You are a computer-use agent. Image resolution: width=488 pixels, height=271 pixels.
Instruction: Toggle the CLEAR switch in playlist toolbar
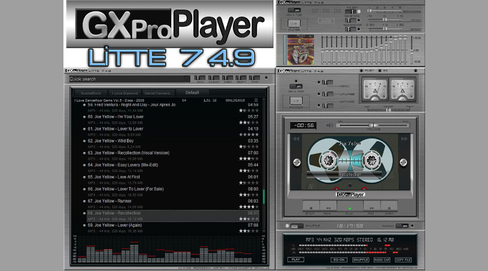coord(214,78)
